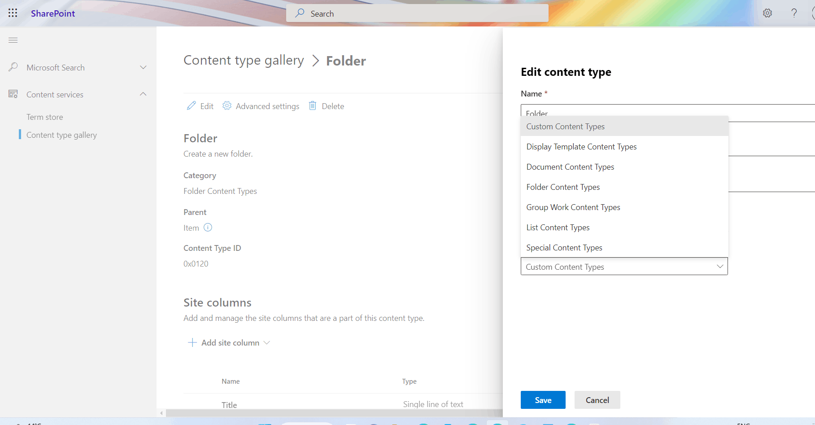Click the Content services icon
Screen dimensions: 815x425
[x=13, y=94]
